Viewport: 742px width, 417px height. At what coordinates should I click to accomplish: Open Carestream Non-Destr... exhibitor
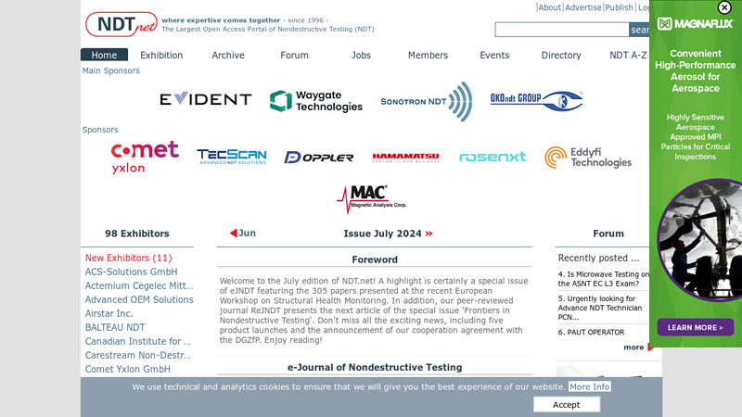pos(137,355)
